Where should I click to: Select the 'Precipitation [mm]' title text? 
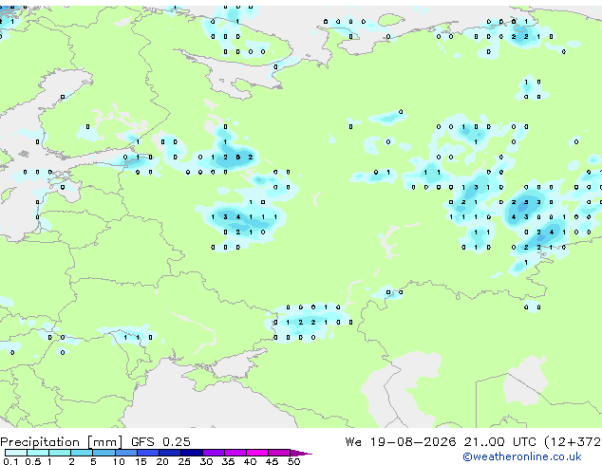coord(62,442)
